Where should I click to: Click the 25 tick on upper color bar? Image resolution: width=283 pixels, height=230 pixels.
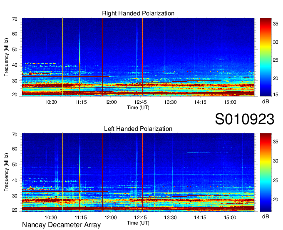276,60
